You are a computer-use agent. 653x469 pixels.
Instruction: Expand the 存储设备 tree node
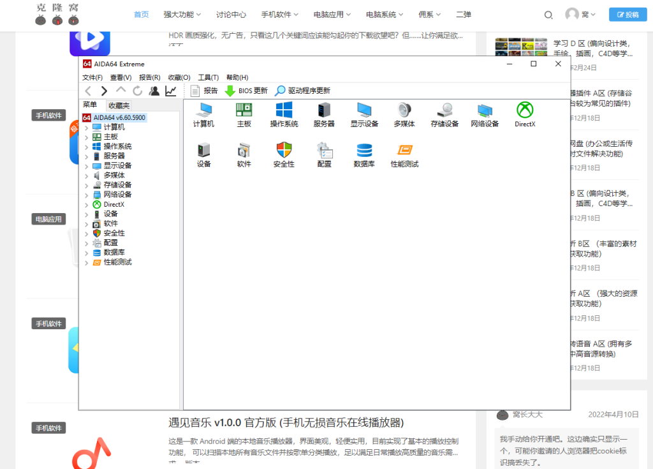coord(87,185)
